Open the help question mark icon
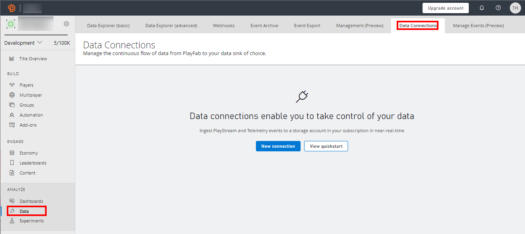The height and width of the screenshot is (234, 525). click(x=498, y=8)
